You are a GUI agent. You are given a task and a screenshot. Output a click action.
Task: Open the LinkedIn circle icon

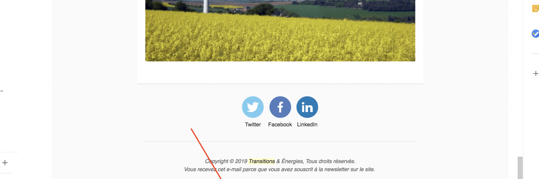[307, 107]
